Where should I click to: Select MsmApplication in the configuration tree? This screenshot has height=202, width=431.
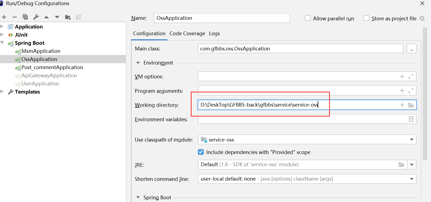pos(41,51)
